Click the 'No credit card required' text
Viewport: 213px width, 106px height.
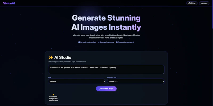pos(88,42)
